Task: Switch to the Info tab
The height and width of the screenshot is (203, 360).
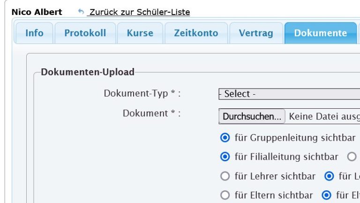Action: click(x=34, y=33)
